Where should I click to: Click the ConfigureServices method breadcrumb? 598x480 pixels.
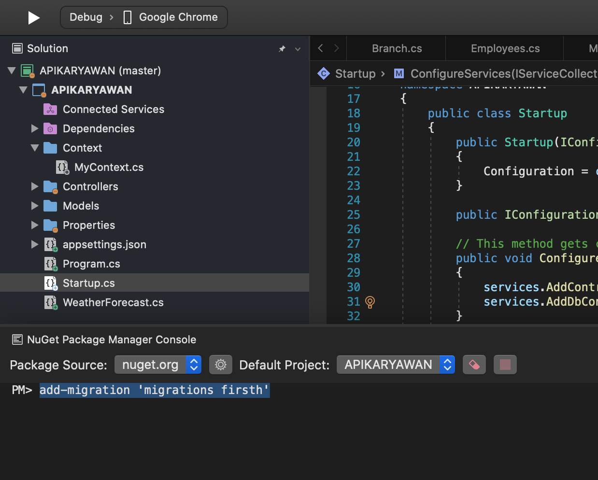504,73
